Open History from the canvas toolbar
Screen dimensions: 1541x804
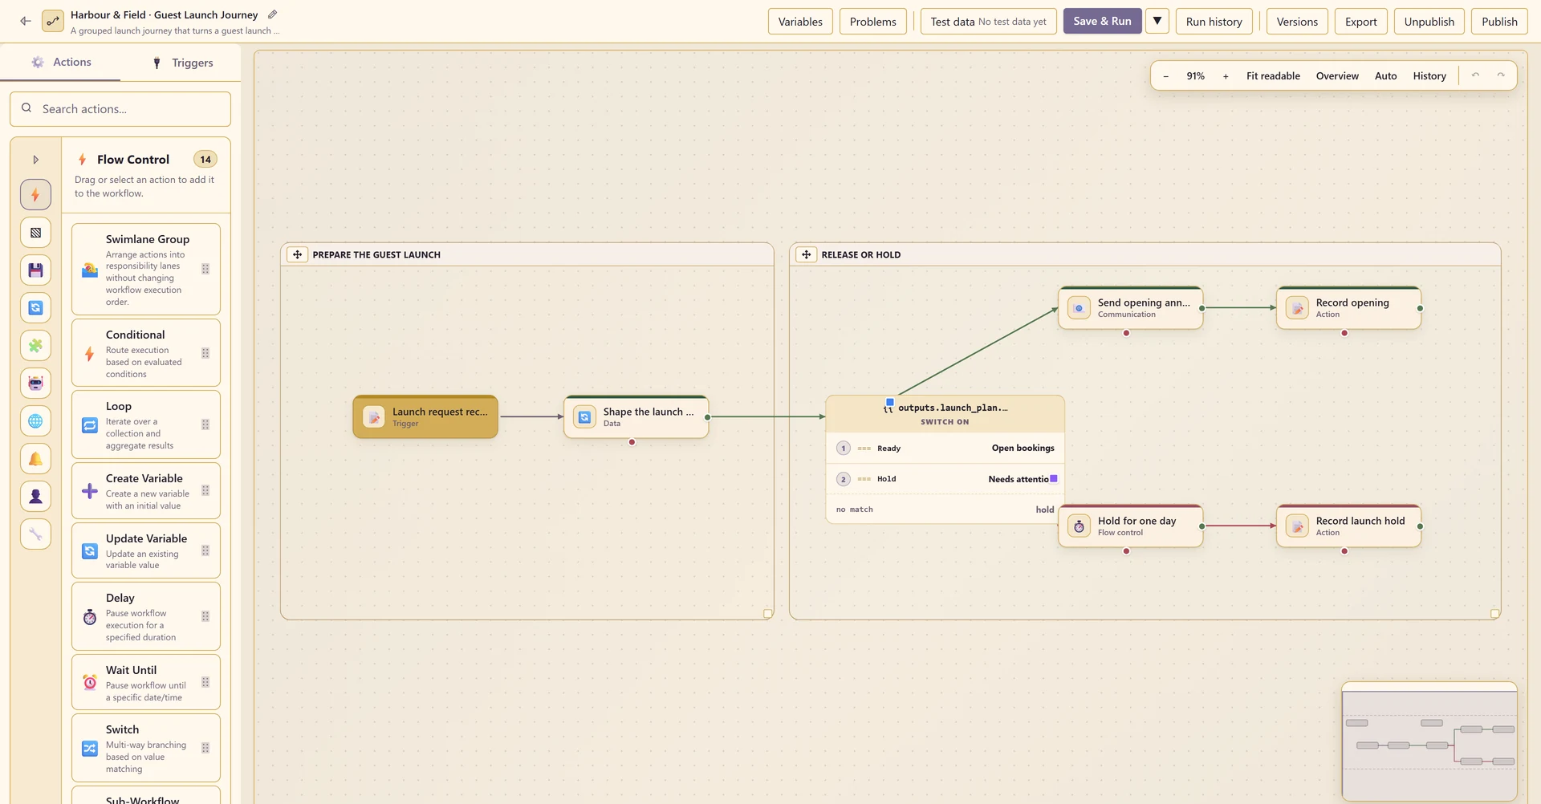(1429, 76)
